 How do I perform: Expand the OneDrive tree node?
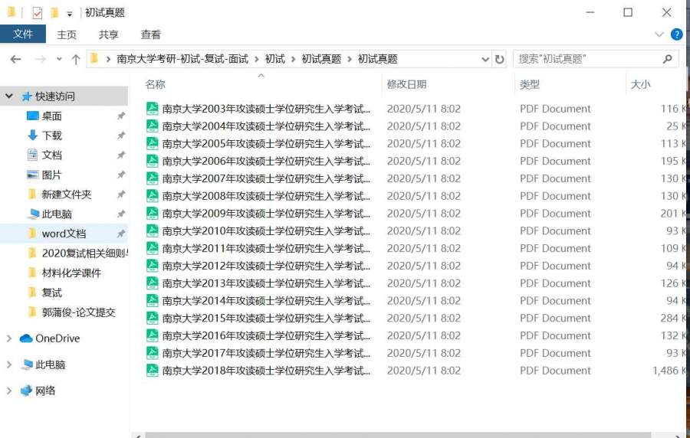point(9,338)
